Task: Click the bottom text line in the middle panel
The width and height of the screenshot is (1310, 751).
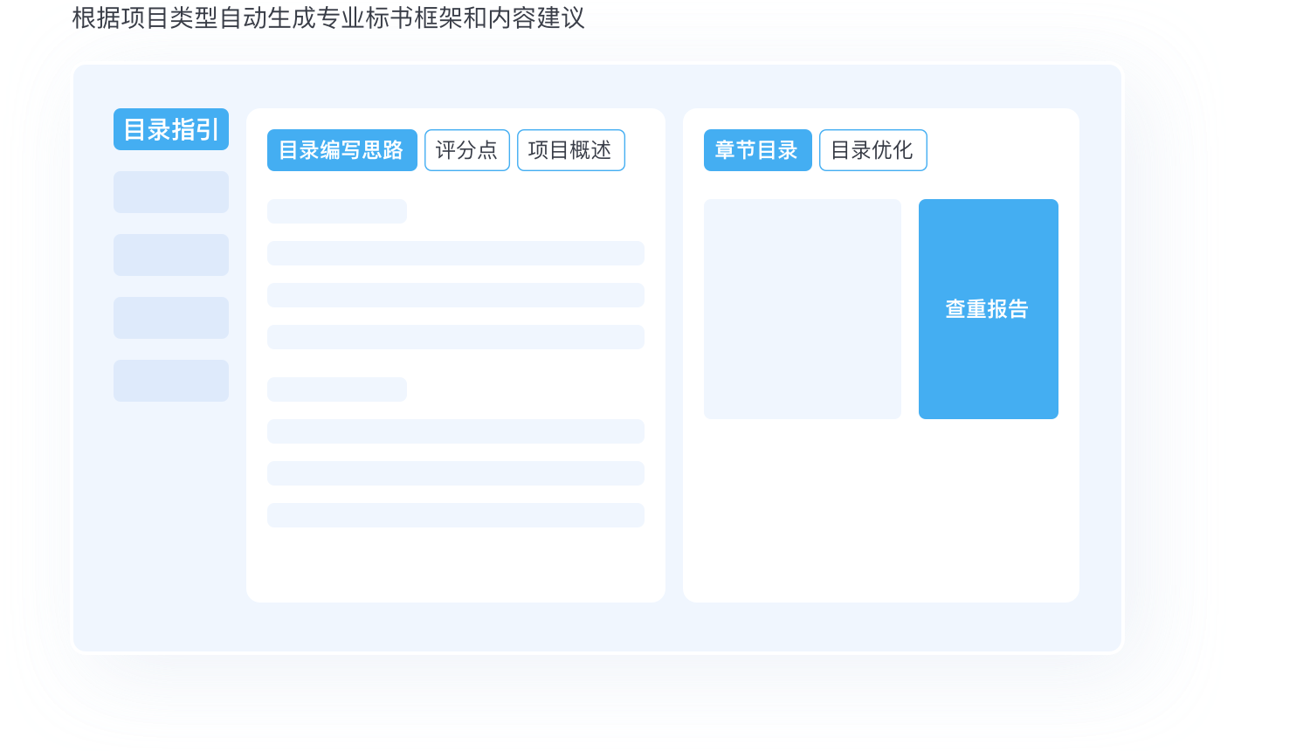Action: coord(455,515)
